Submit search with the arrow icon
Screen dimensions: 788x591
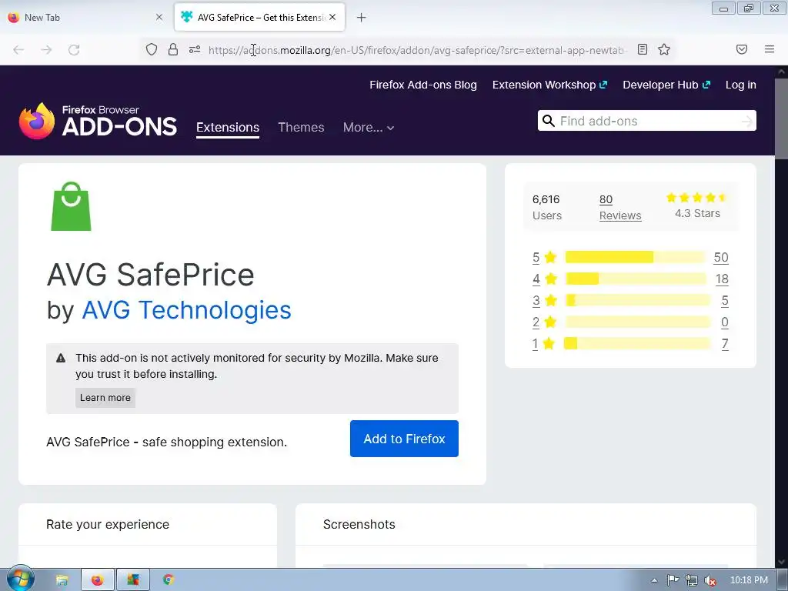(x=747, y=121)
